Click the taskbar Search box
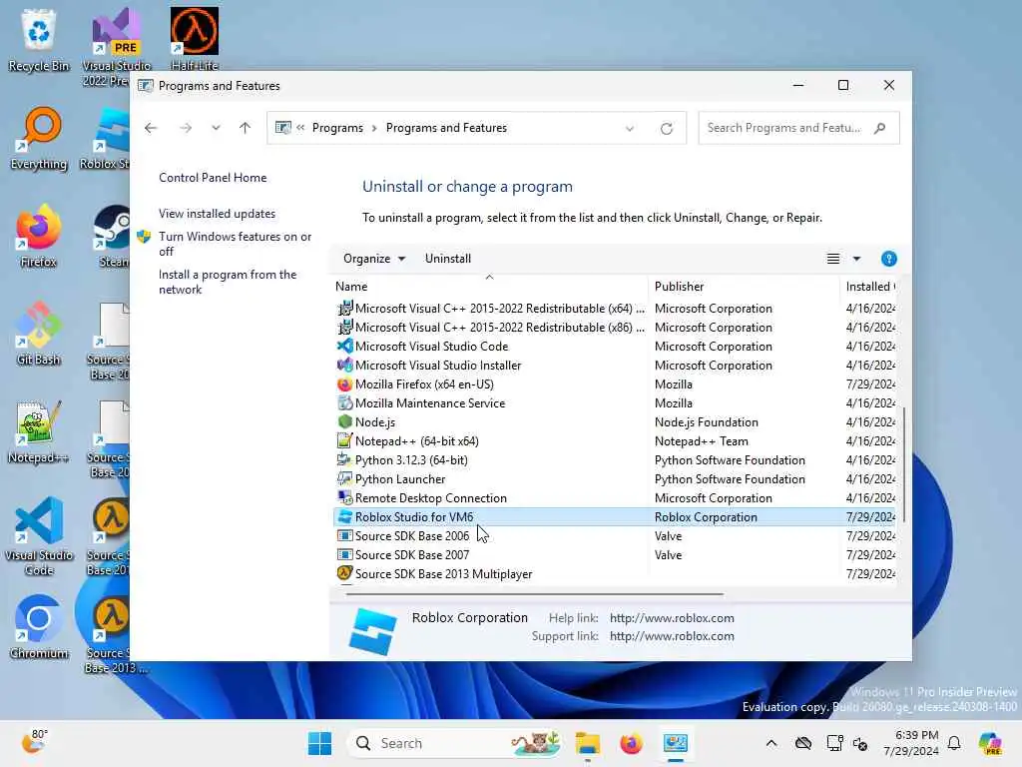 (x=456, y=743)
